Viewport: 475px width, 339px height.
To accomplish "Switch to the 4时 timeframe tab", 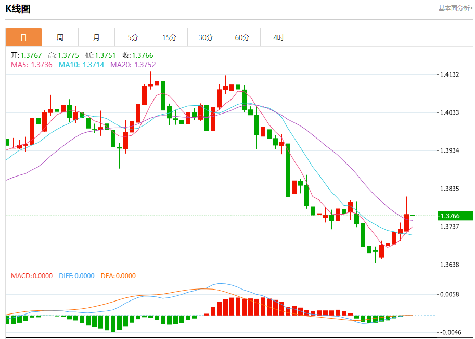I will [x=278, y=37].
